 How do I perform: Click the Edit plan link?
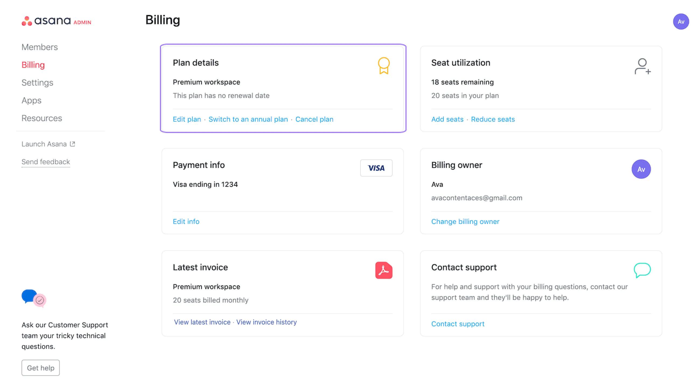[187, 119]
